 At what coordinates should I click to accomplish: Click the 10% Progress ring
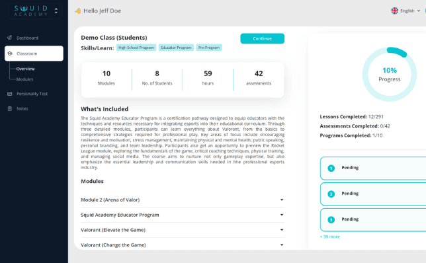tap(390, 75)
